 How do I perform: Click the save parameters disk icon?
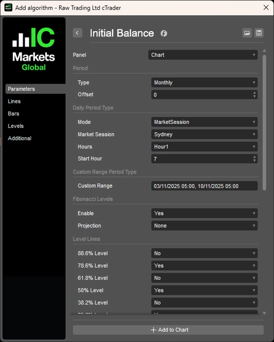coord(259,33)
